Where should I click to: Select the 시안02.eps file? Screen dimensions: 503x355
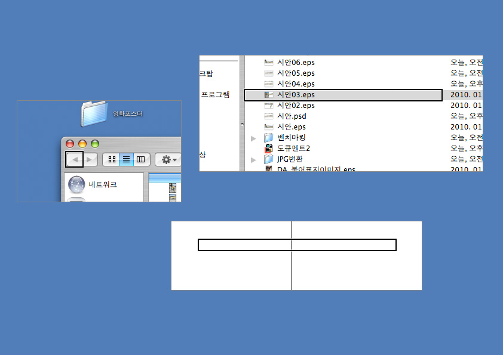[296, 106]
